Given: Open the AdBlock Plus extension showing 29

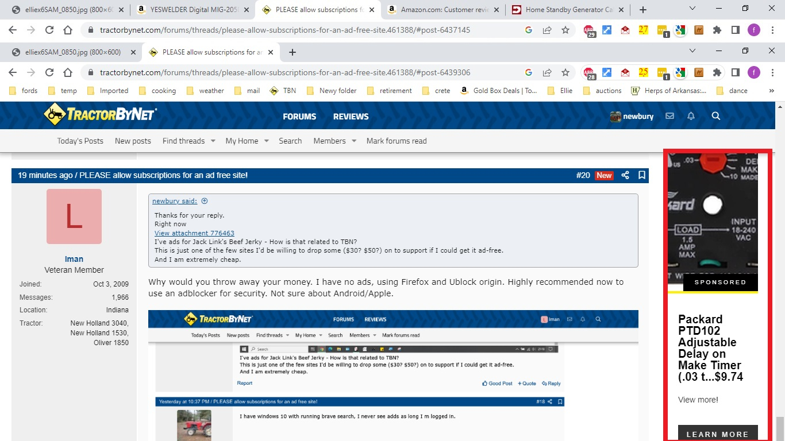Looking at the screenshot, I should [589, 30].
